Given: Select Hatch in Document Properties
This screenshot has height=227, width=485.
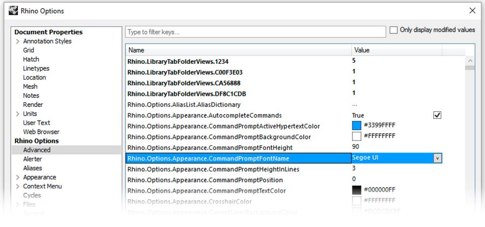Looking at the screenshot, I should pos(31,59).
